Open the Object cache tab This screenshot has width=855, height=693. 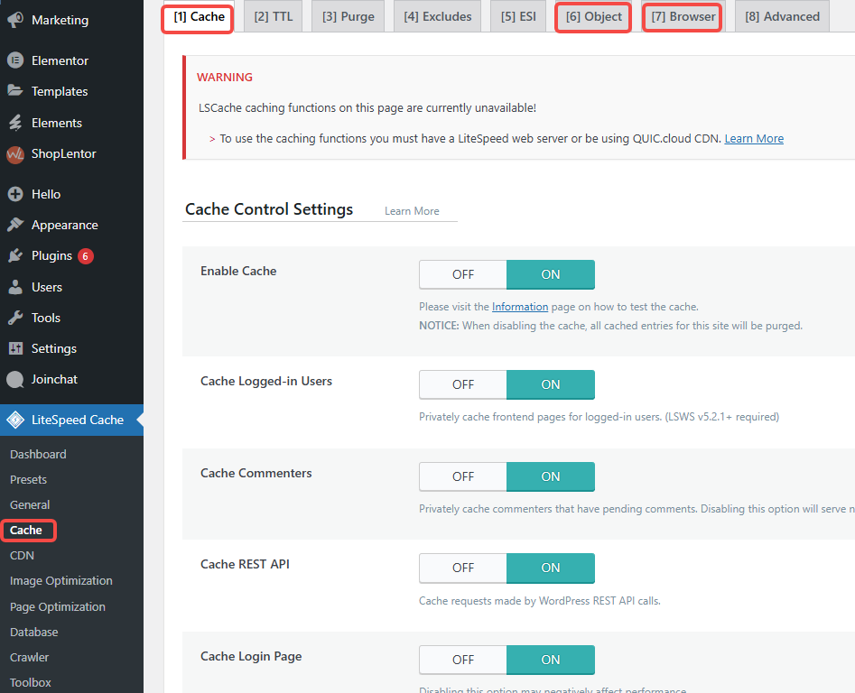click(x=592, y=15)
